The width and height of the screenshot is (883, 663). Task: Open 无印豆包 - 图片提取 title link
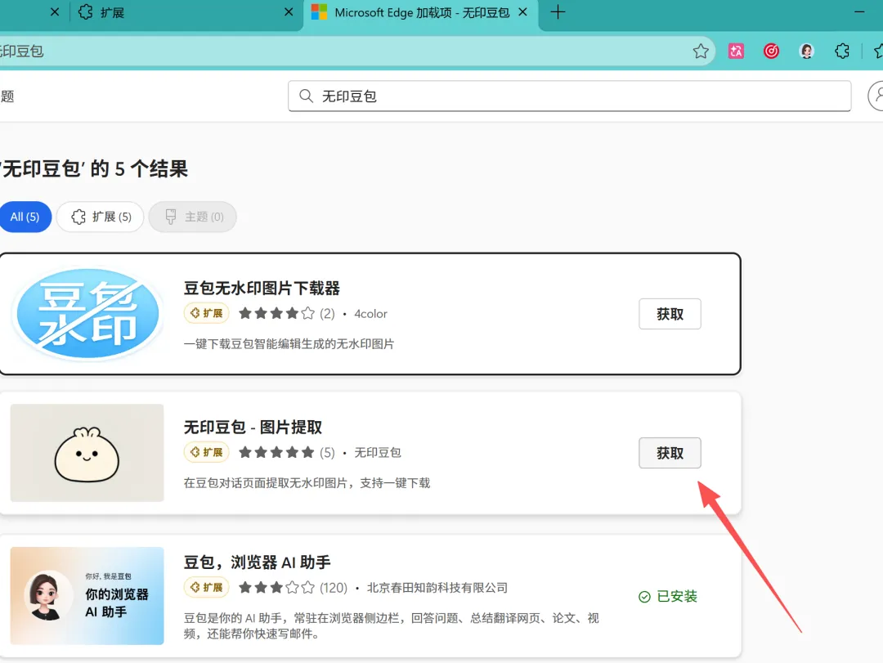point(253,428)
